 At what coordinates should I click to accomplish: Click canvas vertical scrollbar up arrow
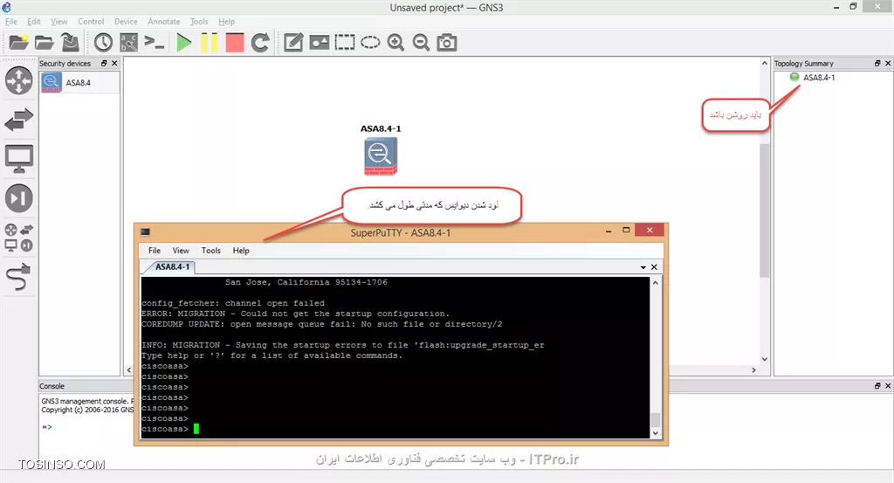coord(765,63)
